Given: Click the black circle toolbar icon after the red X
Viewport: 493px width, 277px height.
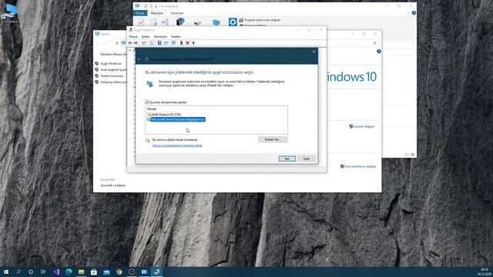Looking at the screenshot, I should pos(193,43).
